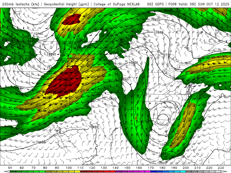Click the bright yellow swatch left of 110
The width and height of the screenshot is (231, 173).
77,172
